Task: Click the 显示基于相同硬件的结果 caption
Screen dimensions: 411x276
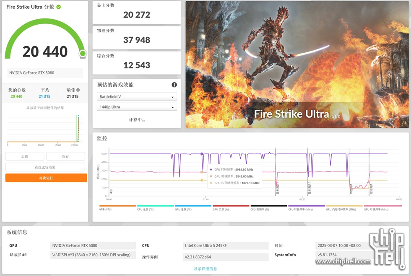Action: coord(45,108)
